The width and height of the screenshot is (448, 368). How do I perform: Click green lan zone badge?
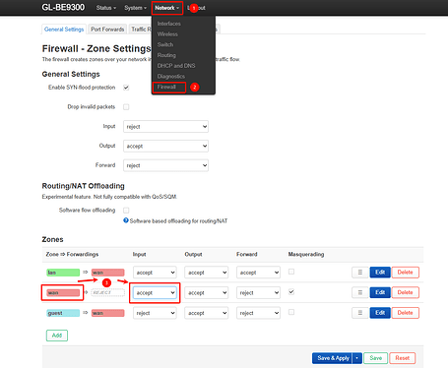point(63,273)
